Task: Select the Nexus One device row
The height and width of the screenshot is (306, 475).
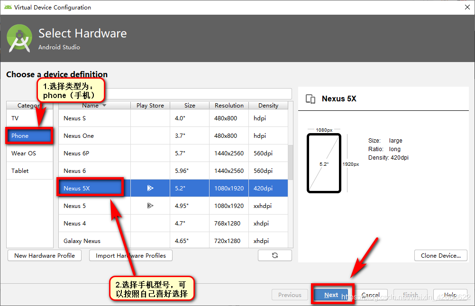Action: (x=173, y=135)
